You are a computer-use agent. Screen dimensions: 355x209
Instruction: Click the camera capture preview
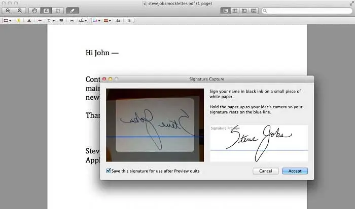tap(155, 125)
